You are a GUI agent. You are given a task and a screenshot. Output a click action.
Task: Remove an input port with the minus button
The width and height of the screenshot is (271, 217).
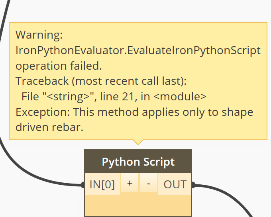tap(149, 184)
